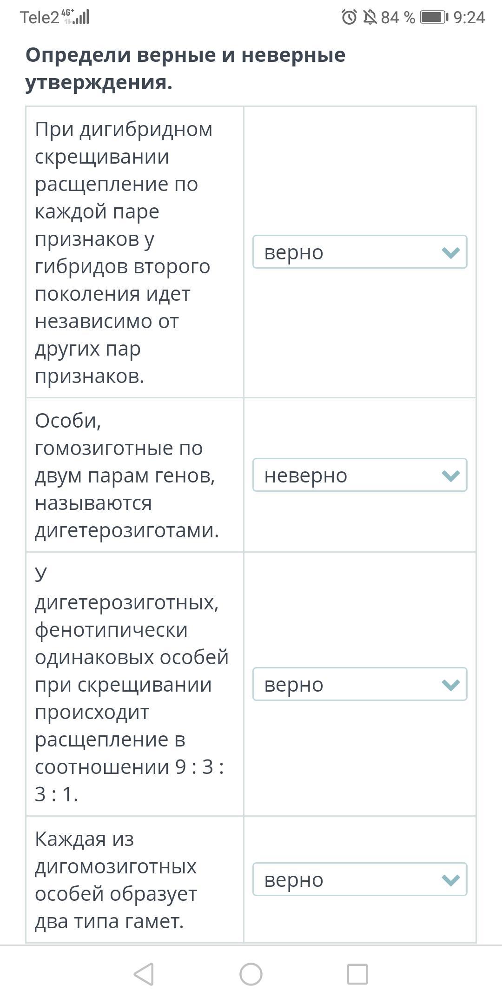Open the dropdown showing "неверно"
The image size is (502, 1004).
(x=359, y=475)
